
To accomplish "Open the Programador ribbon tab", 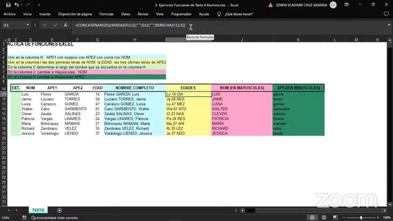I will pos(181,14).
